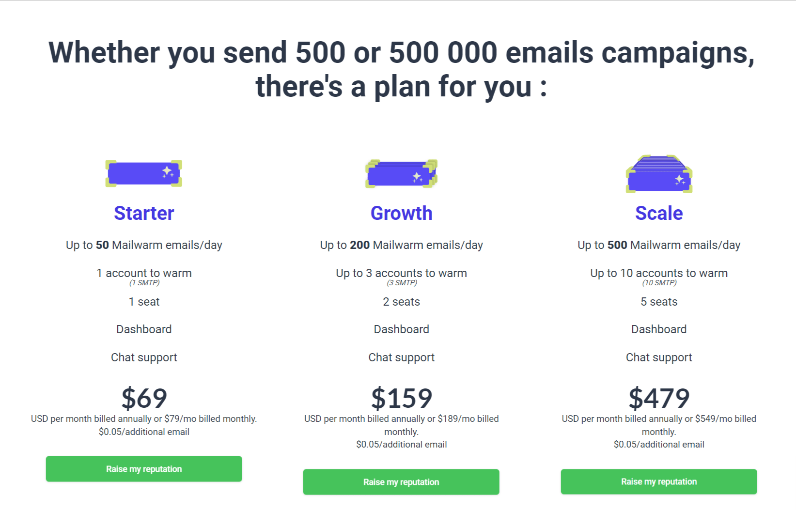
Task: Click the page headline about email campaigns
Action: click(x=401, y=69)
